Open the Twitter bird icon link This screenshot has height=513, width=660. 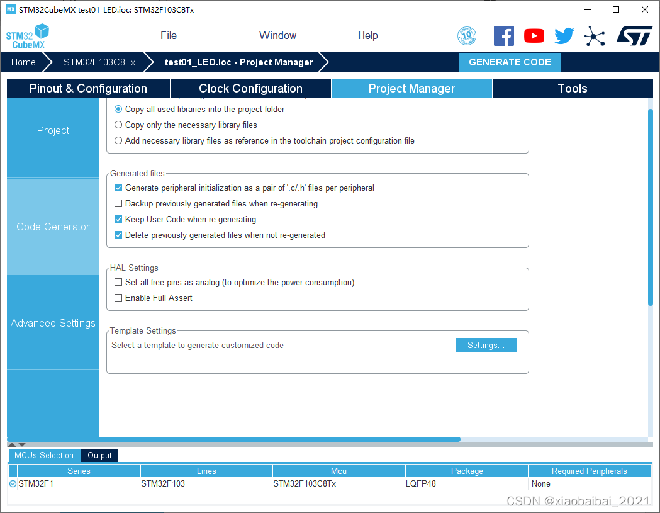point(564,36)
